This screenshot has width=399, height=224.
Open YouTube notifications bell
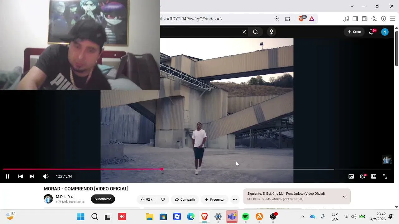(371, 32)
